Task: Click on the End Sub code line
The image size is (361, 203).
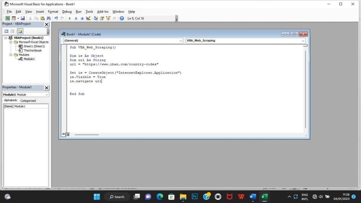Action: [x=77, y=94]
